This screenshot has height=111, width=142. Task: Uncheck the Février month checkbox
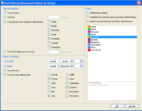(x=49, y=79)
